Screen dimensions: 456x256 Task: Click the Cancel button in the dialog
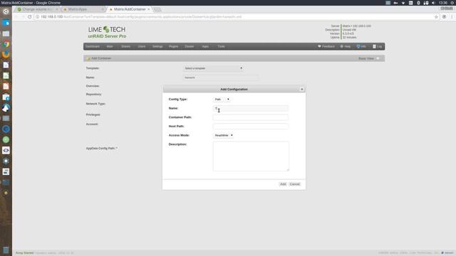coord(294,184)
